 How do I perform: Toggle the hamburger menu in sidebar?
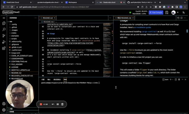(x=4, y=18)
